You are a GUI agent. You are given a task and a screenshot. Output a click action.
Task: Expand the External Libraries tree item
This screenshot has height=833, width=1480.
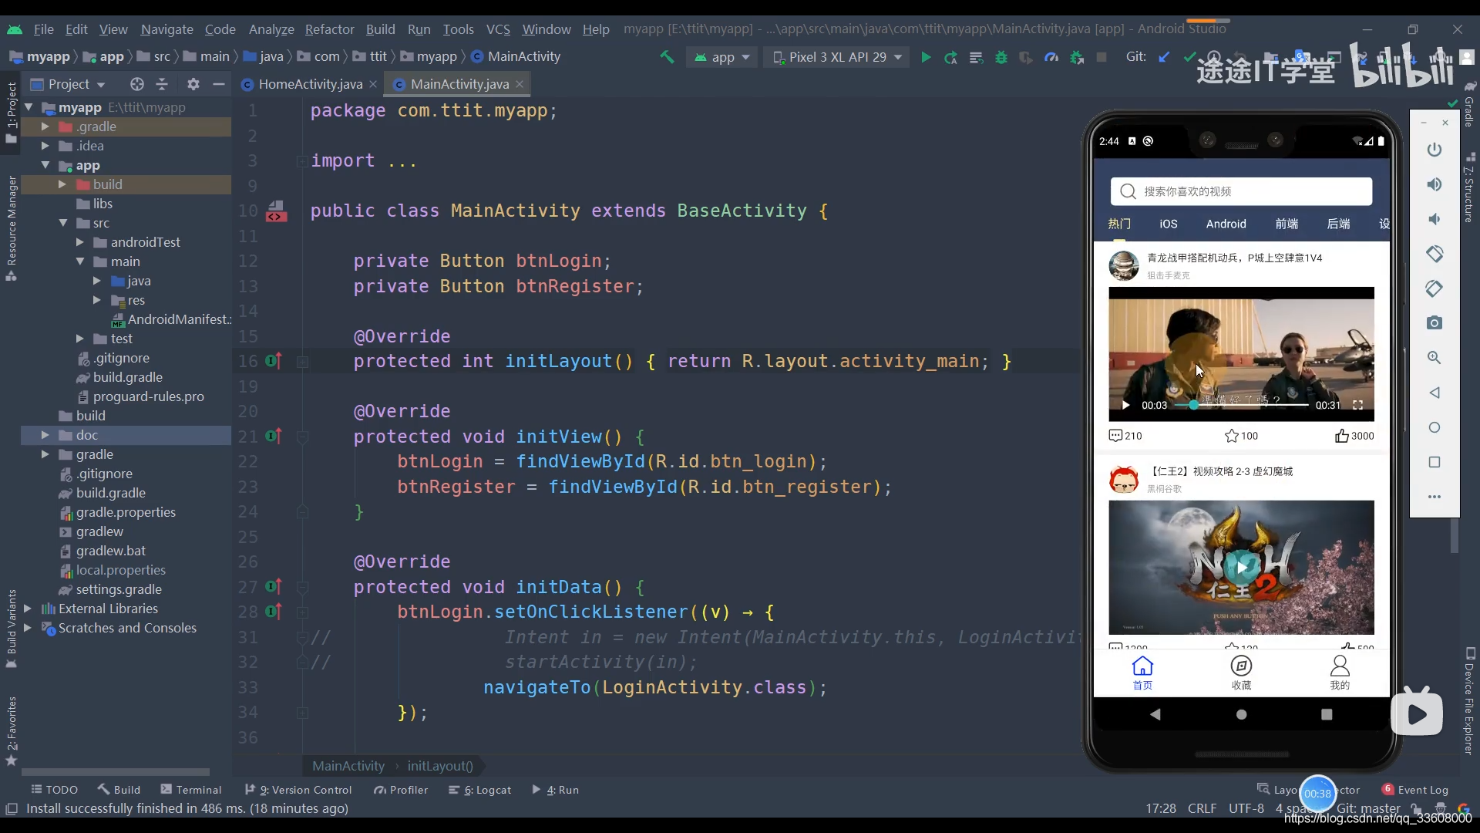(x=26, y=609)
